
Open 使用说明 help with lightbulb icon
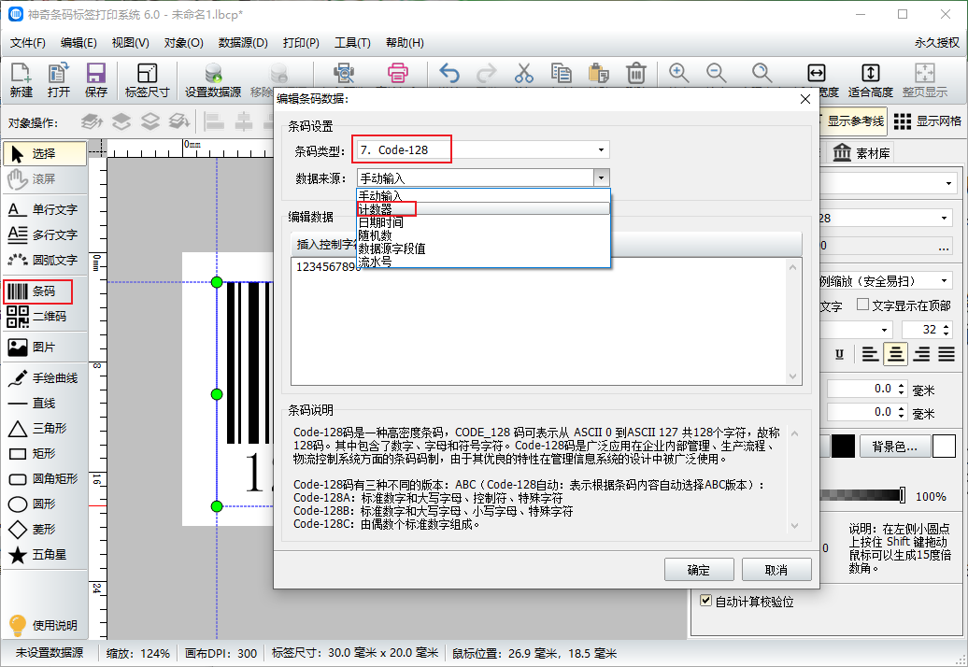tap(45, 625)
